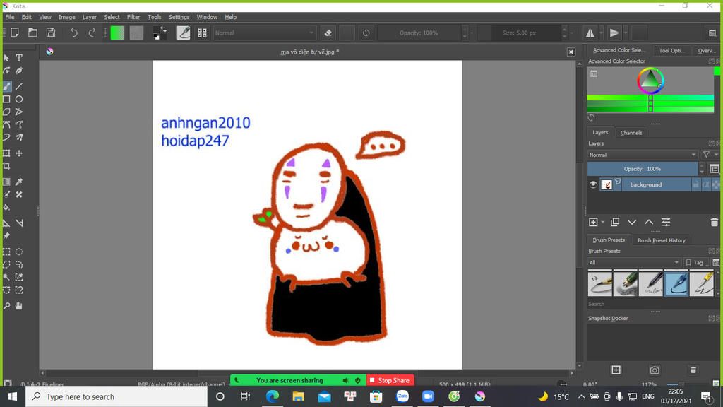Viewport: 723px width, 407px height.
Task: Save the document with the floppy icon
Action: pos(51,33)
